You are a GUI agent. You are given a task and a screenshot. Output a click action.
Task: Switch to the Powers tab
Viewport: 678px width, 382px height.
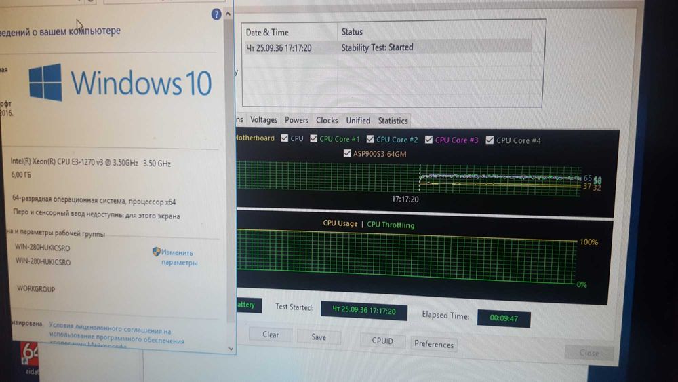pos(297,120)
